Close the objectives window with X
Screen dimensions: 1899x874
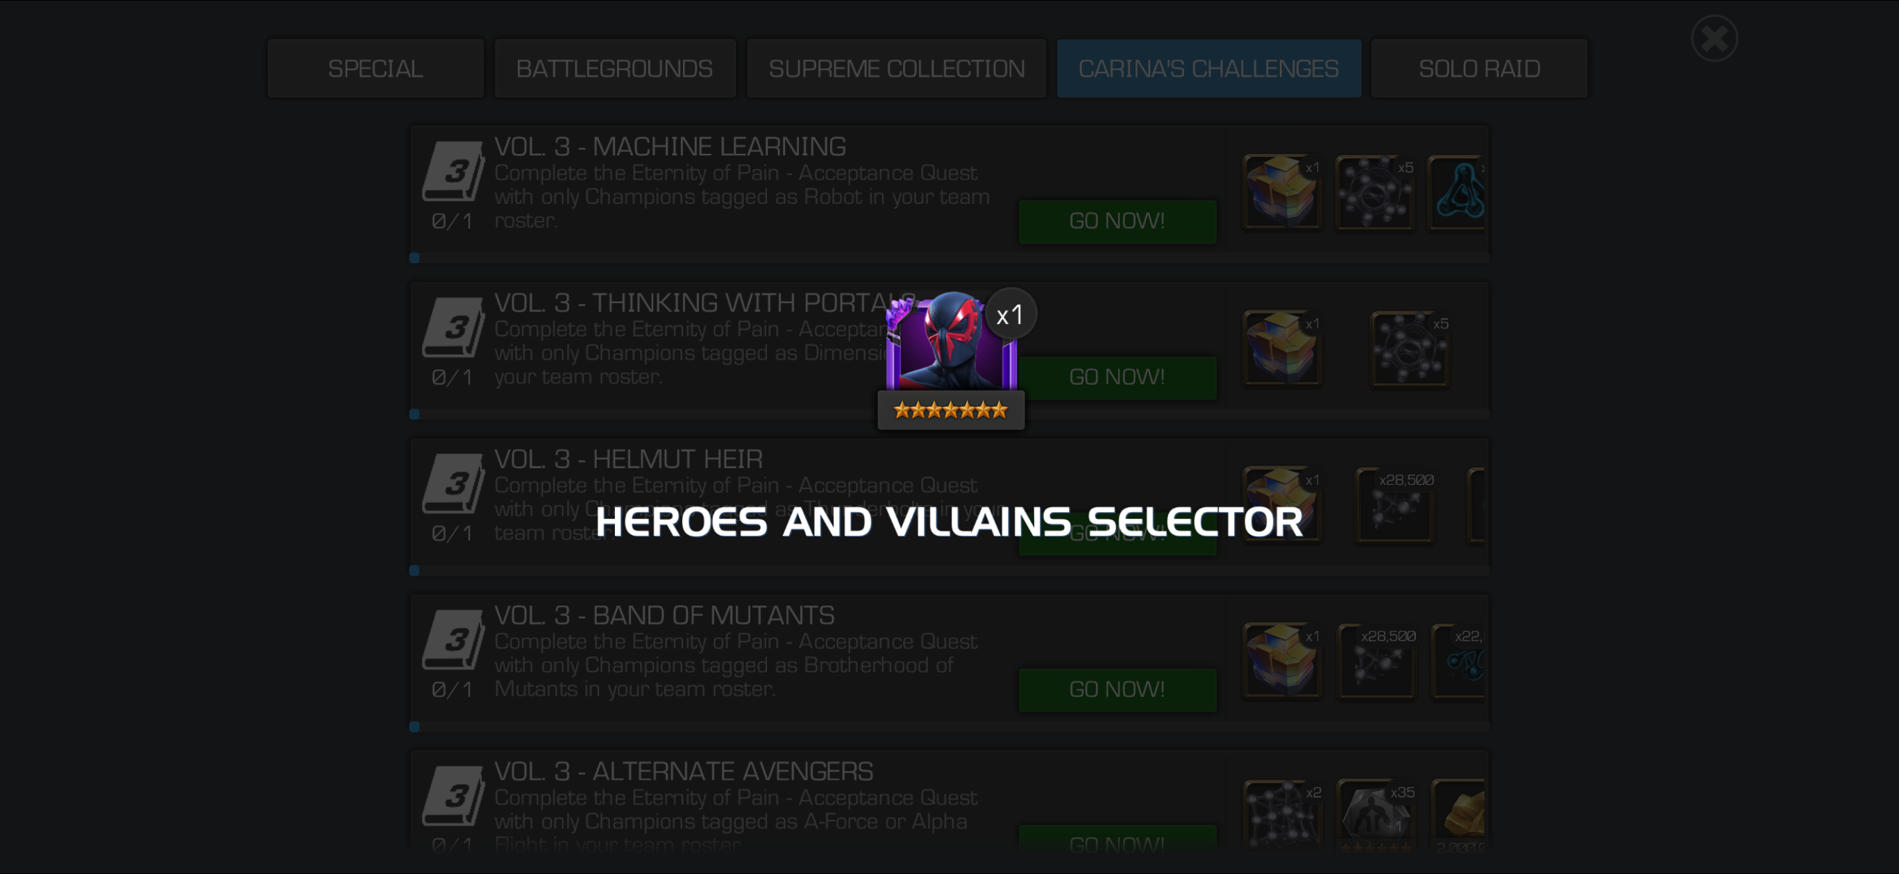coord(1714,38)
